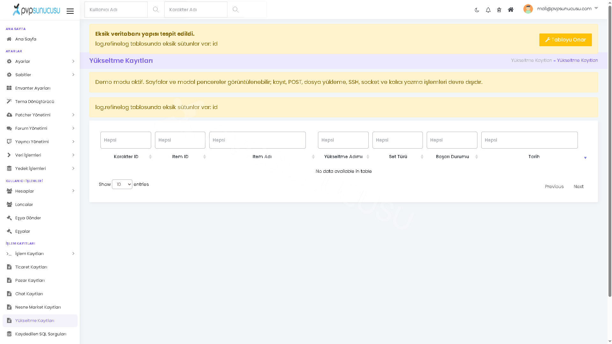Sort the table by Tarih column

tap(534, 157)
